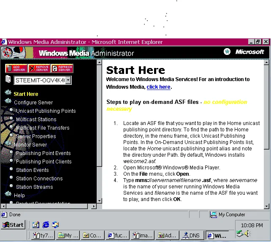271x242 pixels.
Task: Launch Internet Explorer from quick launch
Action: click(46, 225)
